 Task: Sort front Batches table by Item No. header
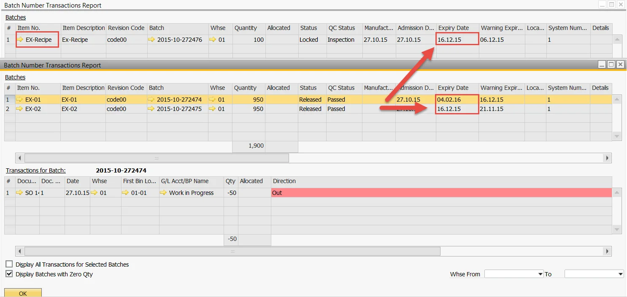(x=38, y=88)
